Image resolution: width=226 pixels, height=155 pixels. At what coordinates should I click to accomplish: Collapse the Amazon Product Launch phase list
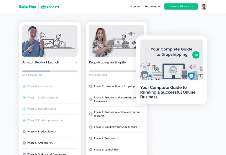pos(75,62)
